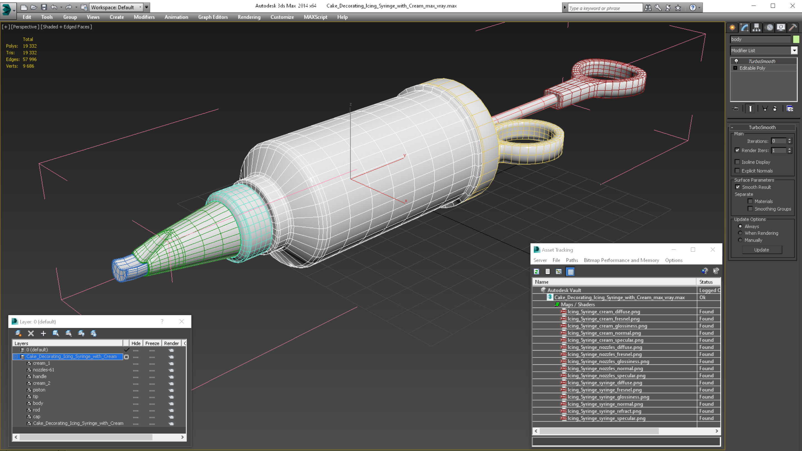
Task: Open the Modifier List dropdown
Action: pos(794,50)
